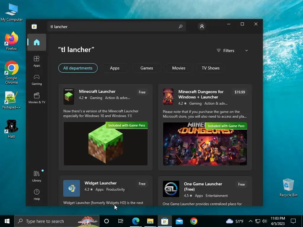Click Widget Launcher 4.3 star rating
This screenshot has height=227, width=303.
click(x=89, y=189)
